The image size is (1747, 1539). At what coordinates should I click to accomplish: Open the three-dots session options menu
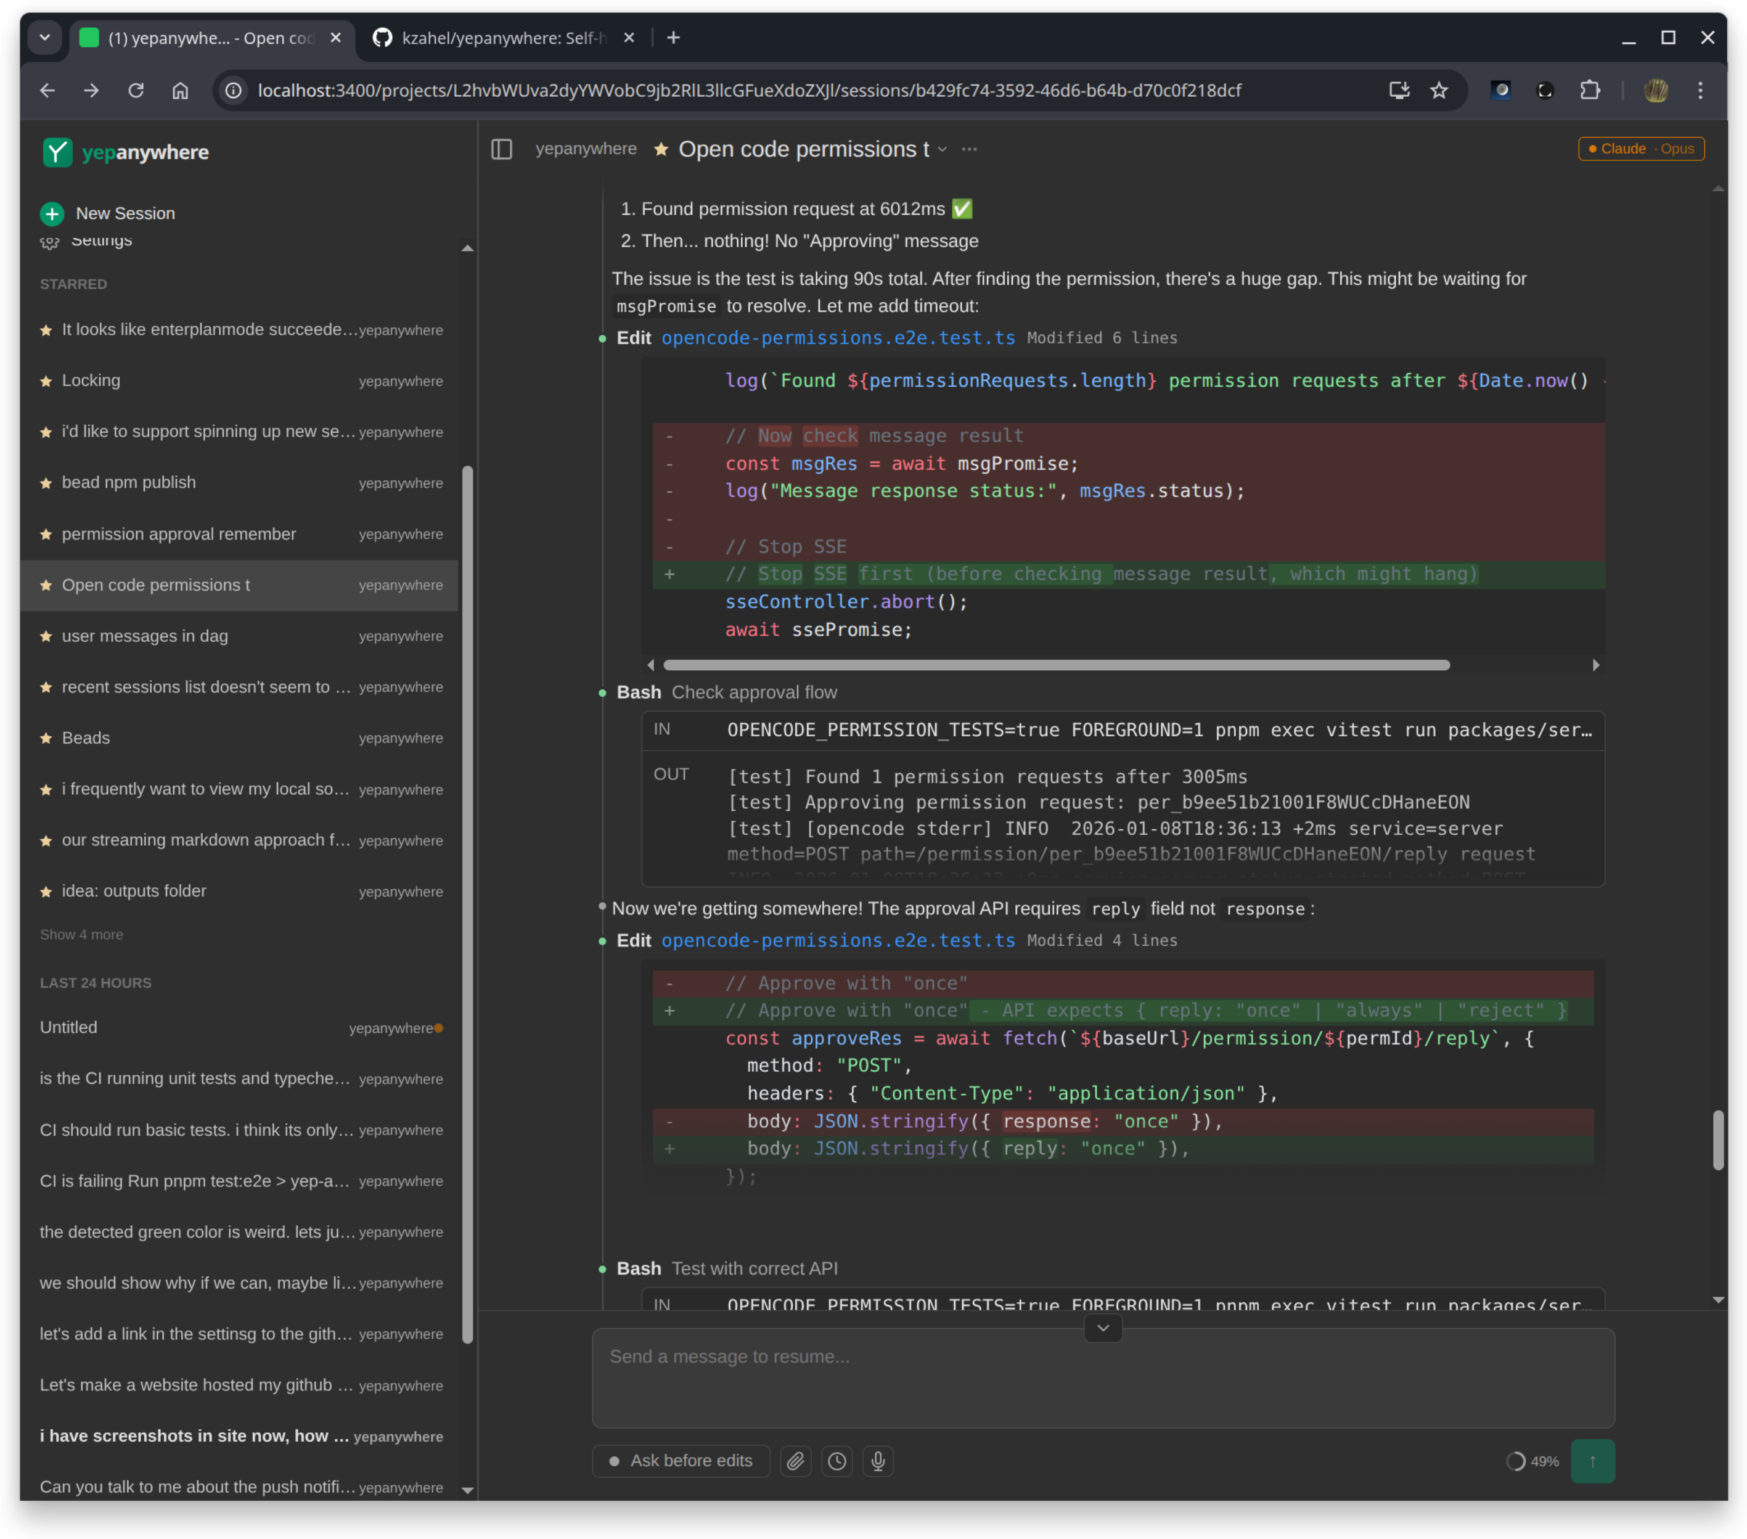click(969, 150)
